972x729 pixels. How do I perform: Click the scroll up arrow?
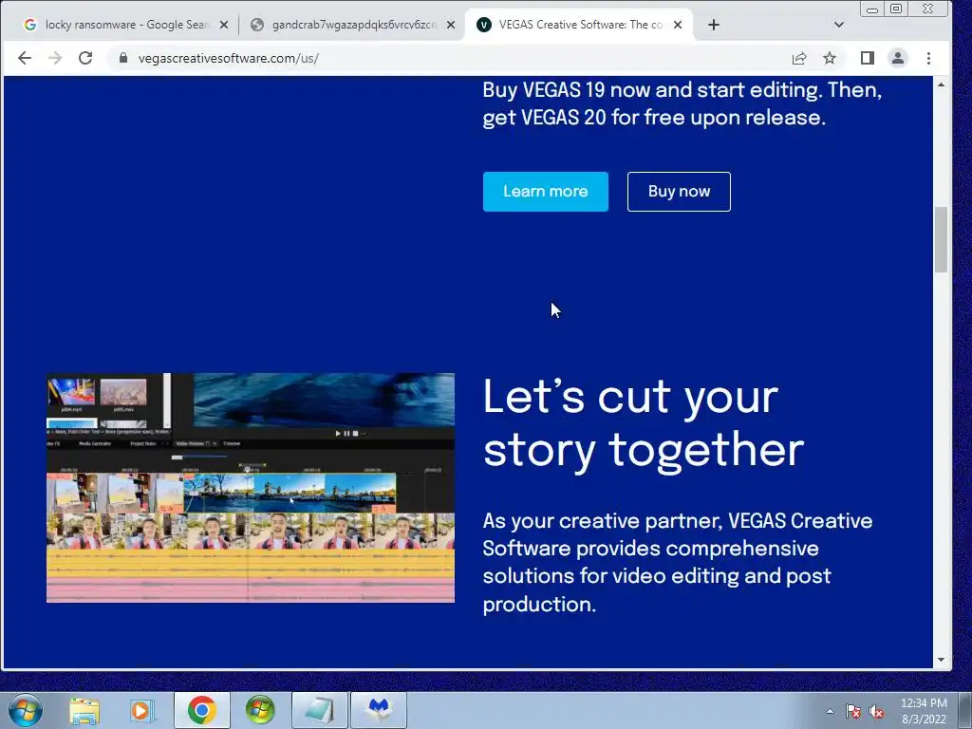coord(941,84)
